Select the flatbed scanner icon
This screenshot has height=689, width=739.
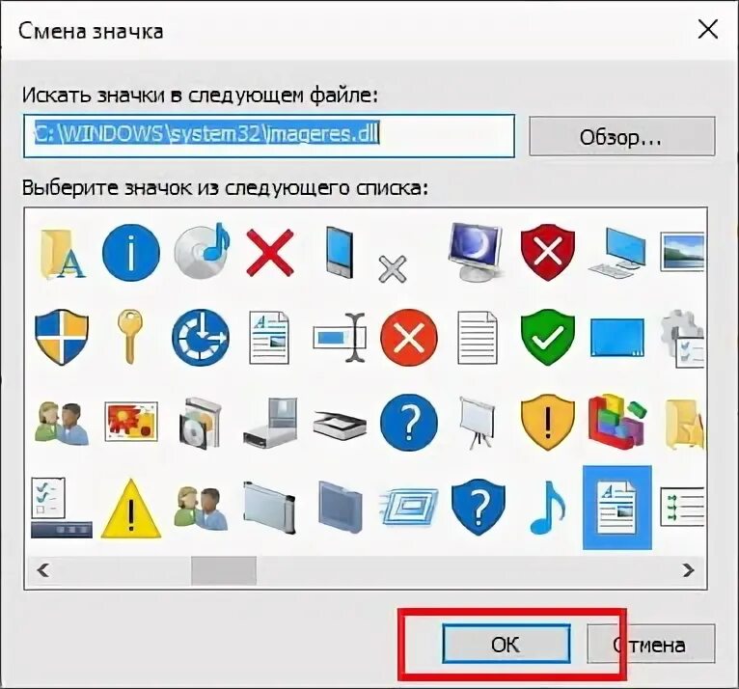[x=340, y=424]
